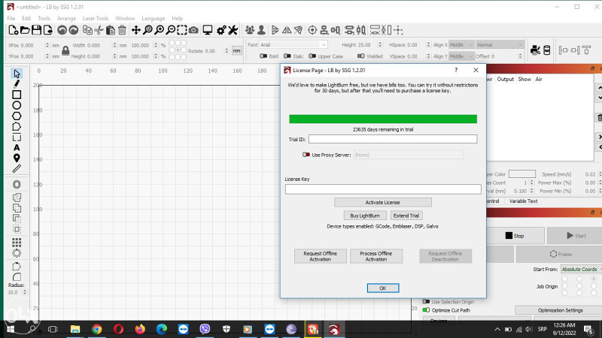602x338 pixels.
Task: Select the Draw Lines pencil tool
Action: tap(17, 84)
